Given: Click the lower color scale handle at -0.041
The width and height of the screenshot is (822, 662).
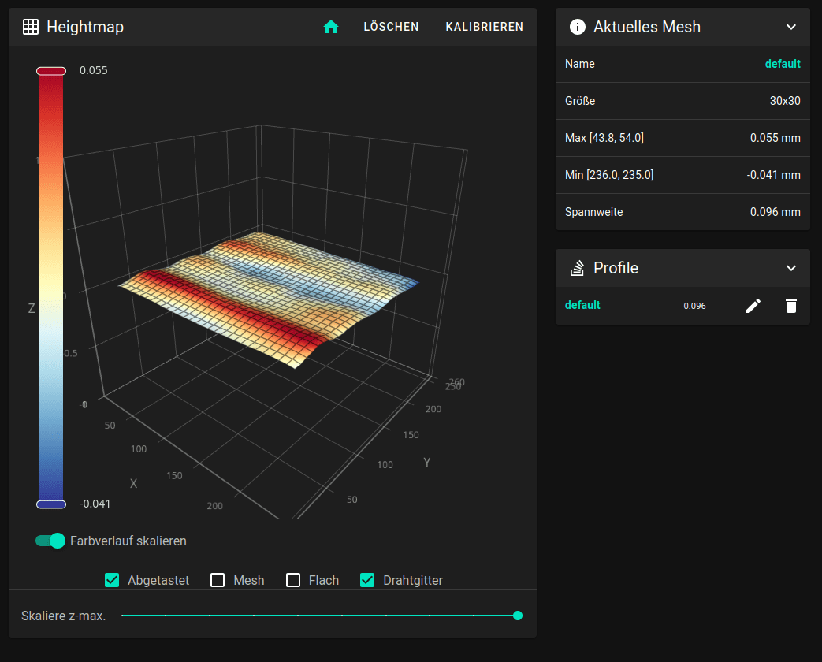Looking at the screenshot, I should [x=51, y=504].
